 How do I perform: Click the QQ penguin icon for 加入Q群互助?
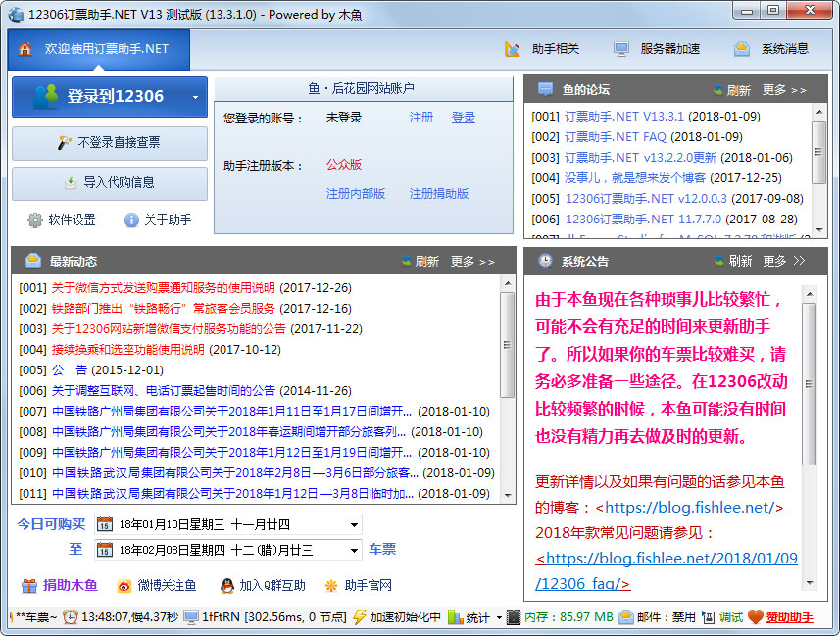[x=227, y=586]
